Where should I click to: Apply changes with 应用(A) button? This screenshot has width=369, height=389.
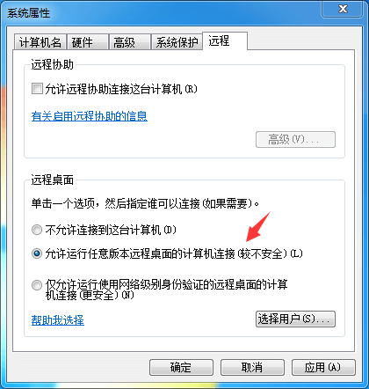[x=323, y=367]
